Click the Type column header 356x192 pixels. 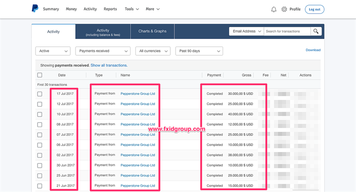99,75
